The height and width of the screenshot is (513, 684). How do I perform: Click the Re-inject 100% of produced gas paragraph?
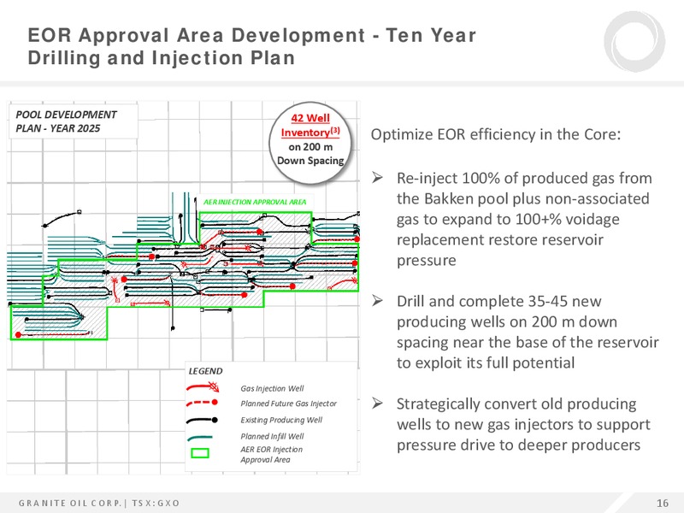[x=524, y=219]
